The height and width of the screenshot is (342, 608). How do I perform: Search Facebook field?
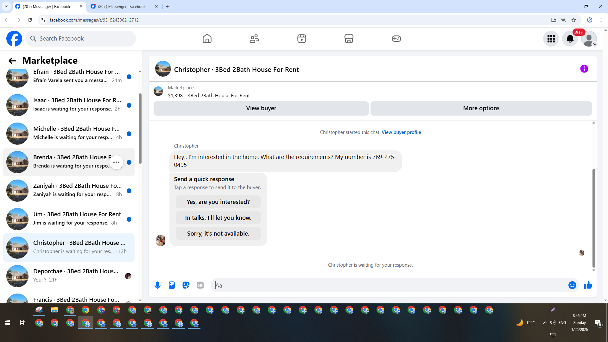[81, 39]
